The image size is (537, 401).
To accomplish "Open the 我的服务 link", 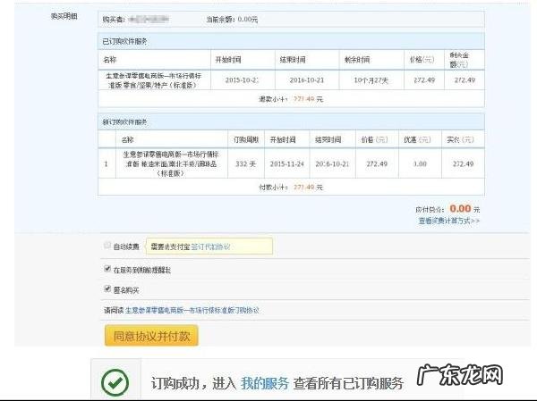I will pyautogui.click(x=265, y=383).
